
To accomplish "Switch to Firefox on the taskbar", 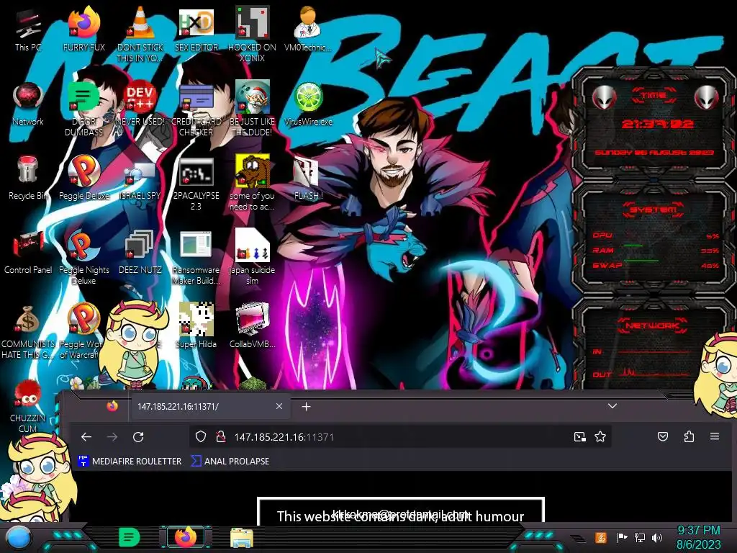I will [x=186, y=537].
